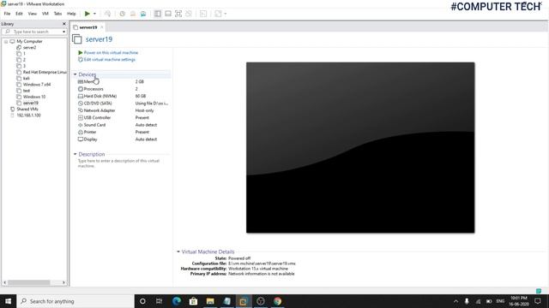Collapse the Devices section
Viewport: 549px width, 308px height.
coord(75,74)
